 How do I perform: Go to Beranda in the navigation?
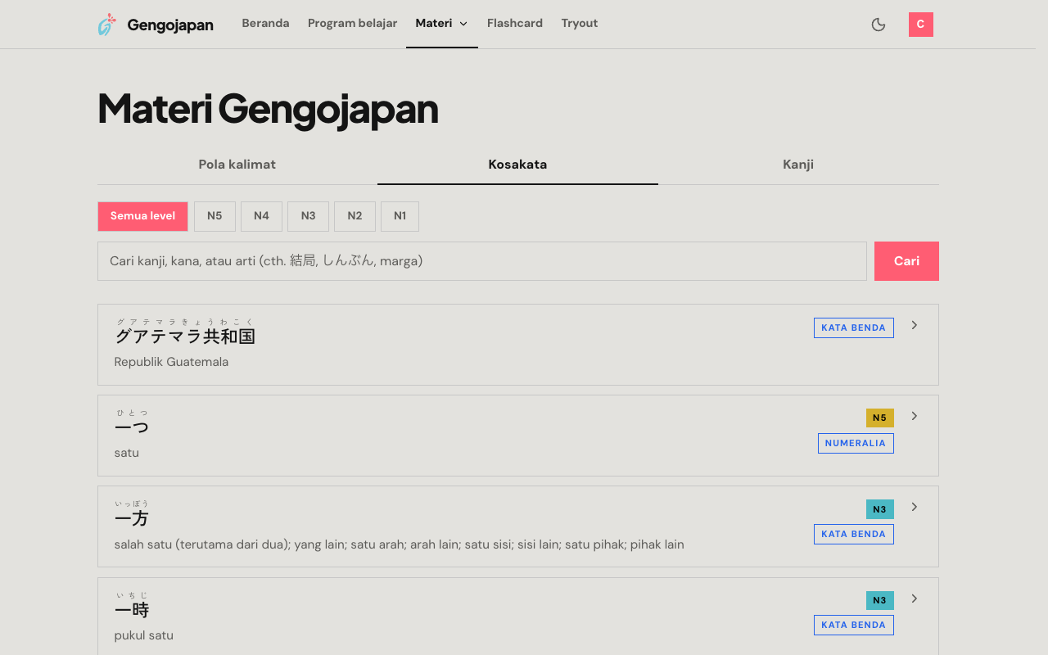point(265,24)
